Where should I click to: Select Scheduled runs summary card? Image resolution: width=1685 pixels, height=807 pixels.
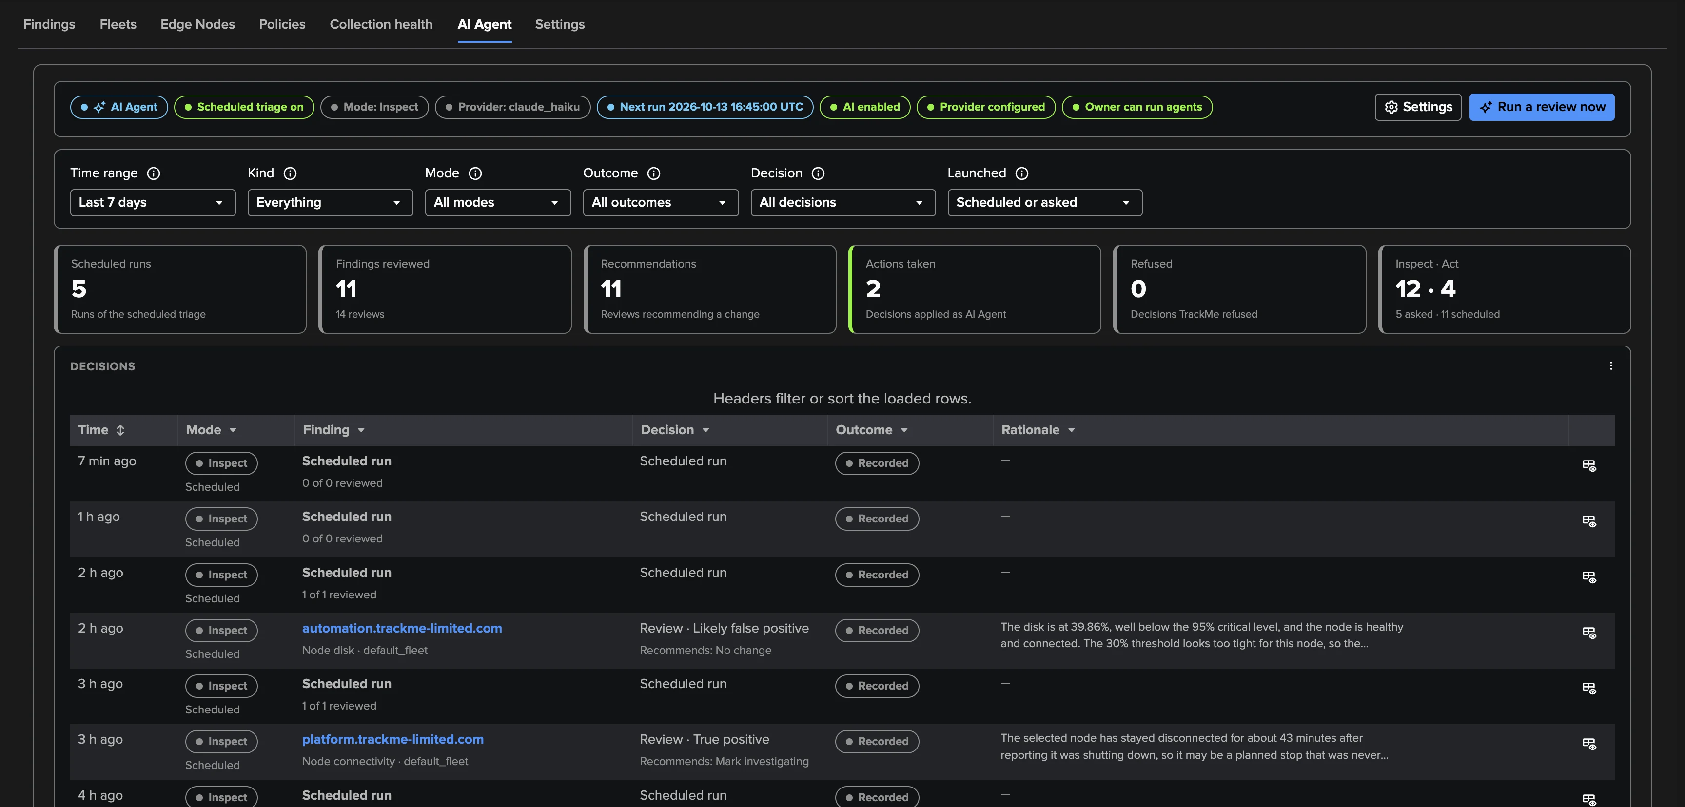180,289
